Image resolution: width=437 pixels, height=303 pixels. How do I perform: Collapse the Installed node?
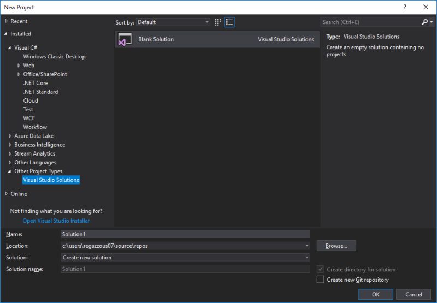pos(6,34)
